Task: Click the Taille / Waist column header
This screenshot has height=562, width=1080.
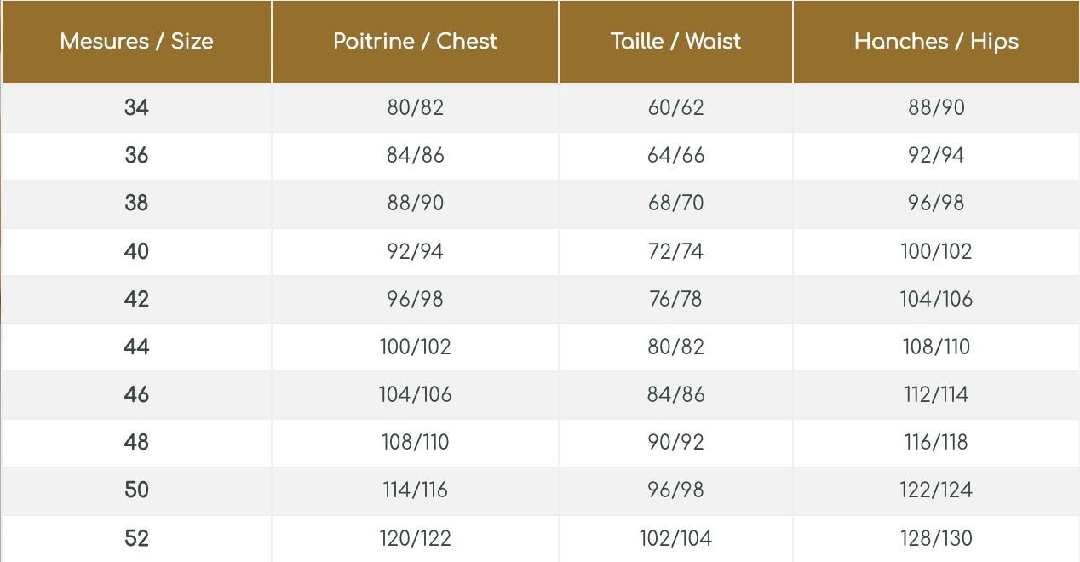Action: point(675,42)
